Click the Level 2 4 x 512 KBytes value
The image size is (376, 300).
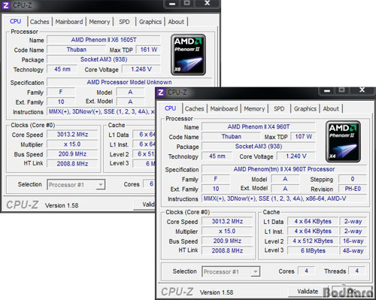click(313, 241)
